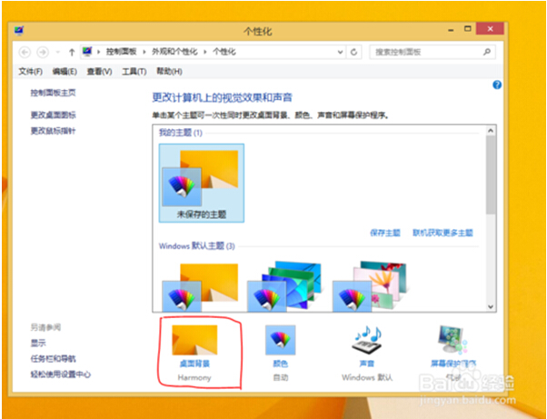Click the blue help question mark icon

pos(497,84)
